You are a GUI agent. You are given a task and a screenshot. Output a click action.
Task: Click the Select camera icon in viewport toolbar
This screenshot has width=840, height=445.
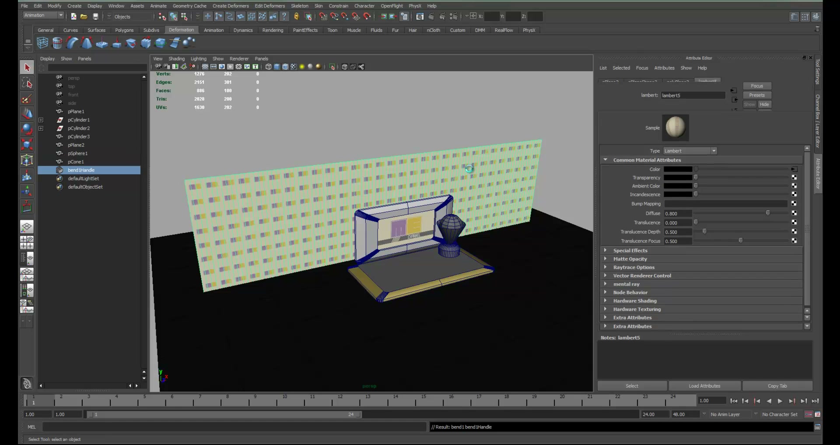[x=158, y=67]
